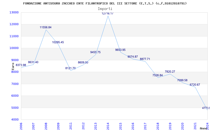Click the y-axis tick 13000
This screenshot has height=131, width=210.
tap(14, 12)
